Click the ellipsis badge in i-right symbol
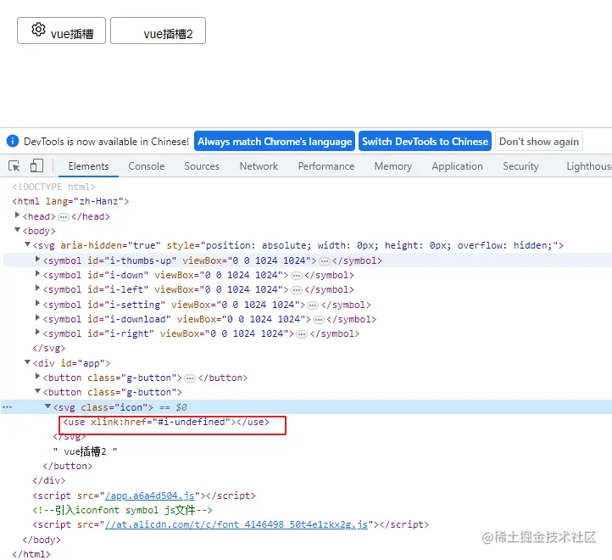The height and width of the screenshot is (560, 612). (x=302, y=334)
